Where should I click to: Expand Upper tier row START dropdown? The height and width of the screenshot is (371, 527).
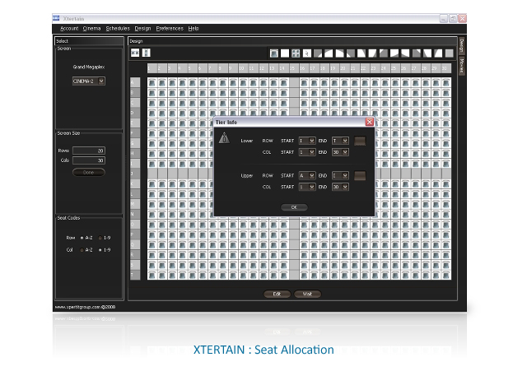pos(307,175)
